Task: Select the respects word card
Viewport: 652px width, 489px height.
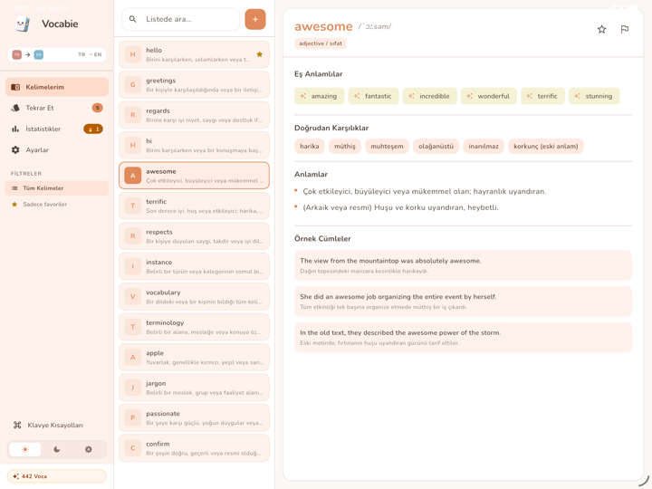Action: click(x=194, y=236)
